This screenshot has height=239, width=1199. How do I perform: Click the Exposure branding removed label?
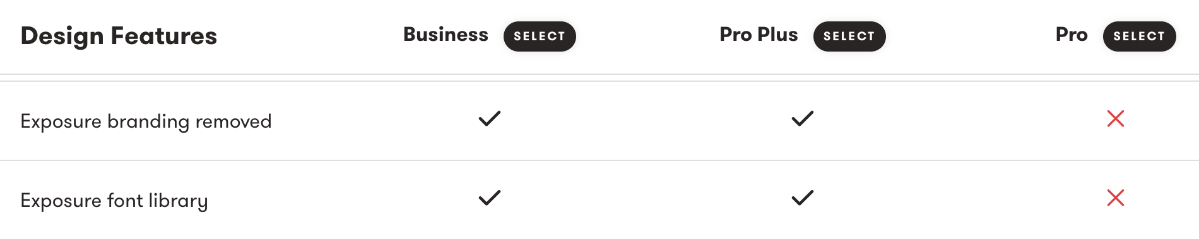pos(146,121)
